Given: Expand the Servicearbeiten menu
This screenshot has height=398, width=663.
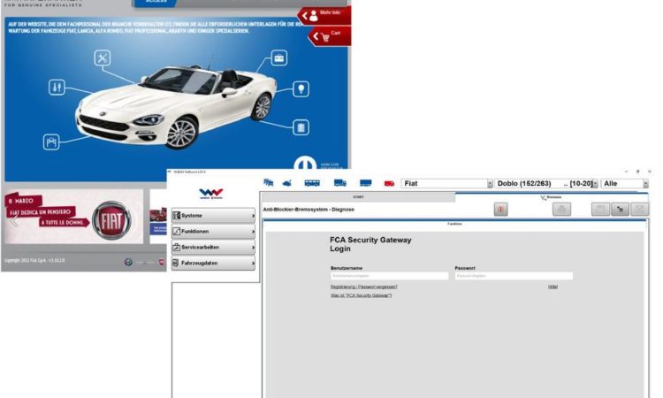Looking at the screenshot, I should click(x=214, y=247).
